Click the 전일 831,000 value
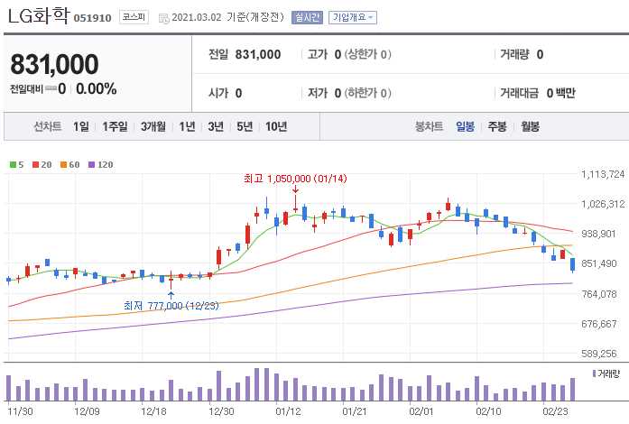This screenshot has width=629, height=424. 258,54
